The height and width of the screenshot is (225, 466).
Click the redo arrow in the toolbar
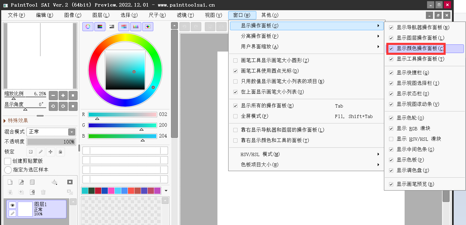(x=196, y=27)
